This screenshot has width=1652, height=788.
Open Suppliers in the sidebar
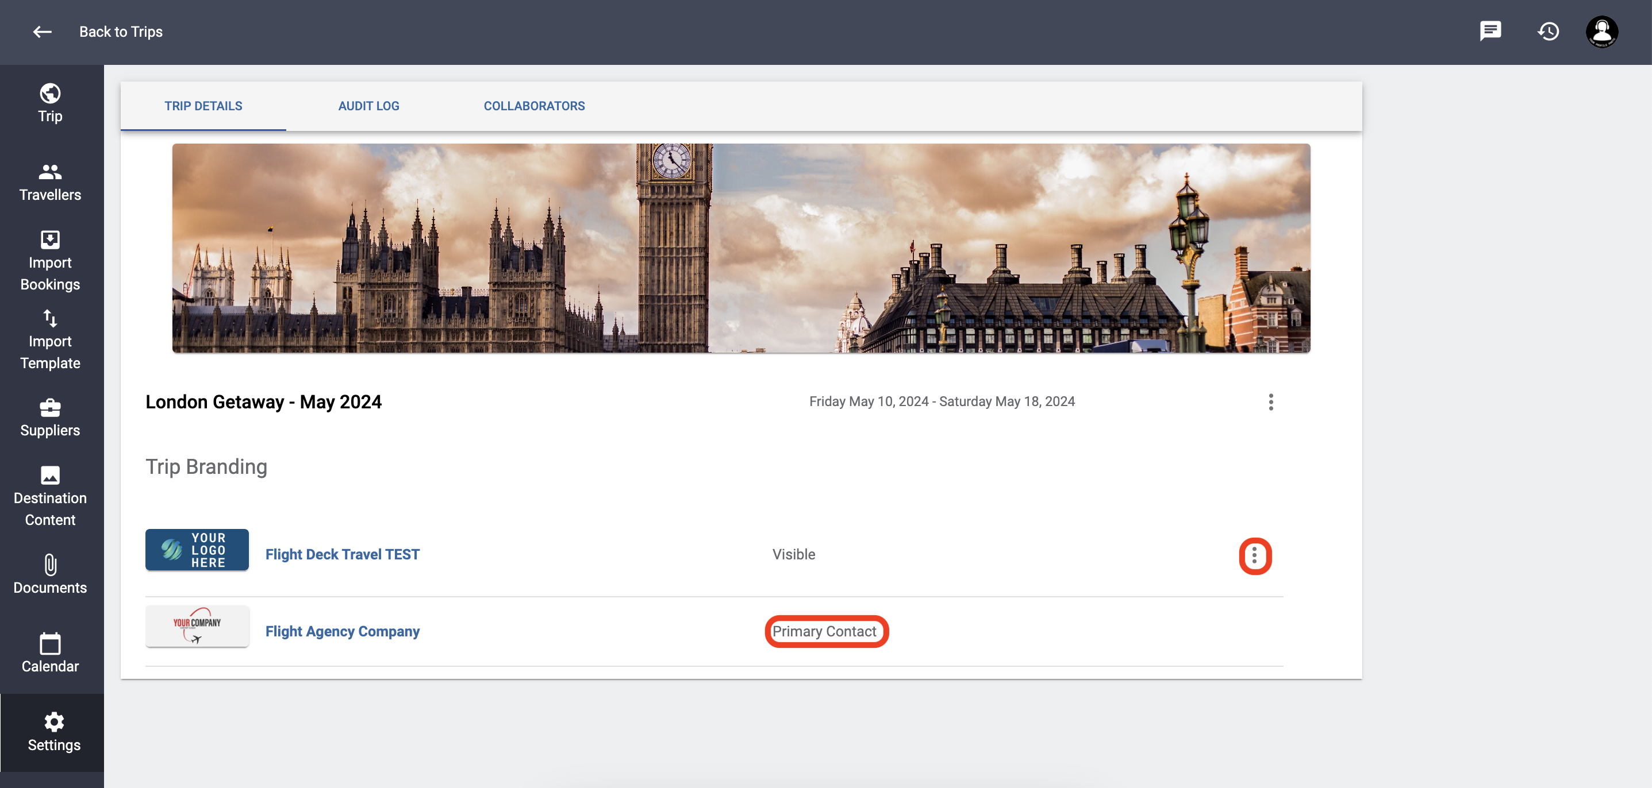coord(50,418)
